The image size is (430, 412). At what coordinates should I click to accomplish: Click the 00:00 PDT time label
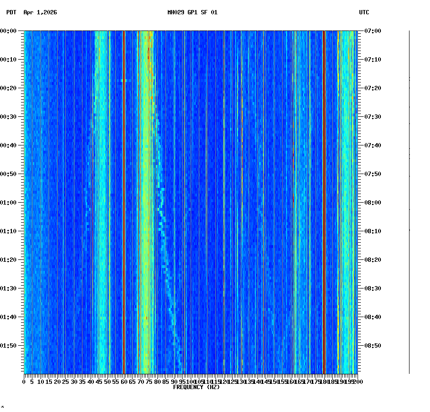point(8,31)
